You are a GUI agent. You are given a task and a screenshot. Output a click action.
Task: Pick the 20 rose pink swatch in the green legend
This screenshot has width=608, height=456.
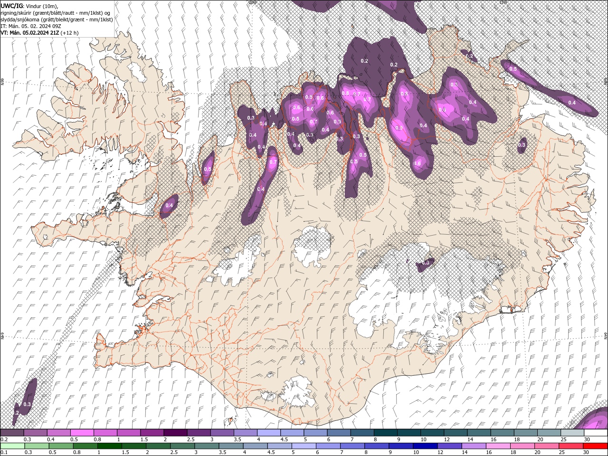[x=546, y=446]
